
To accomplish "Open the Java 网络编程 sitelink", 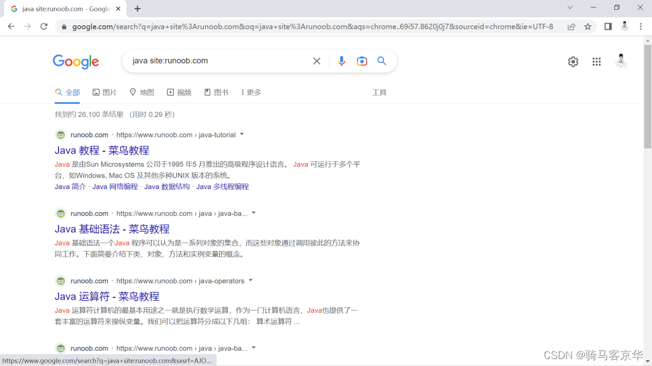I will [x=115, y=187].
